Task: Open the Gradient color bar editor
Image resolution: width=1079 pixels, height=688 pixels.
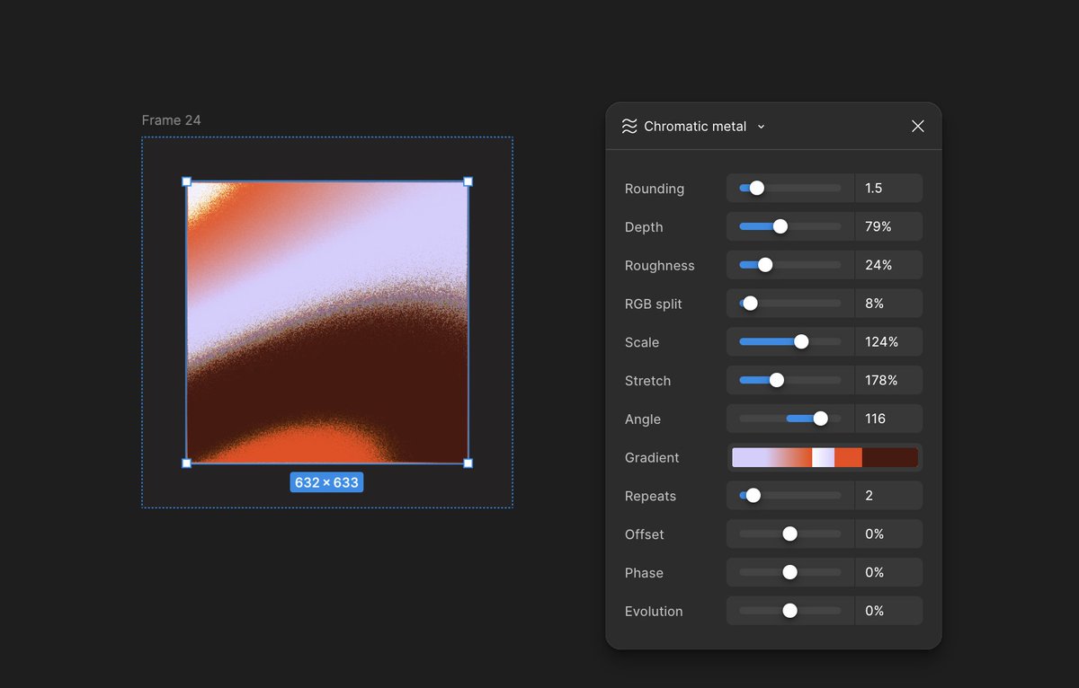Action: [x=825, y=457]
